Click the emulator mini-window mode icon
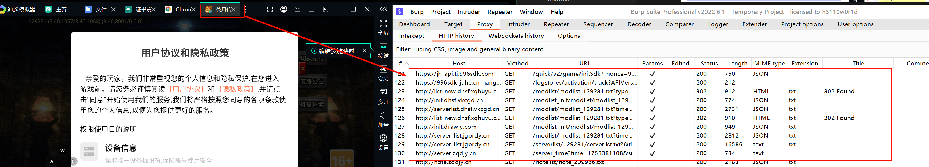 point(326,9)
